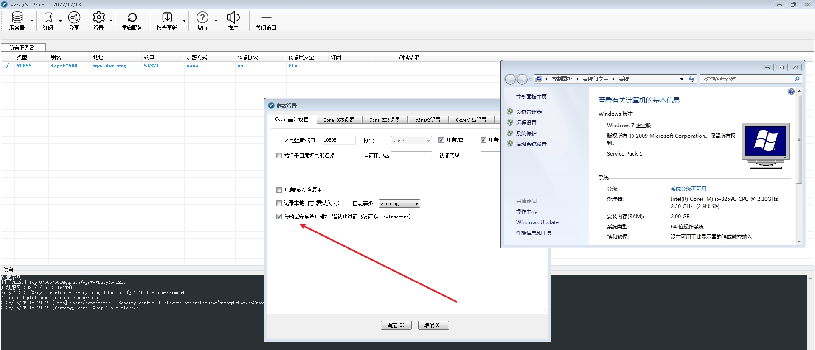This screenshot has height=350, width=815.
Task: Click the 系统分级不可用 link
Action: tap(689, 189)
